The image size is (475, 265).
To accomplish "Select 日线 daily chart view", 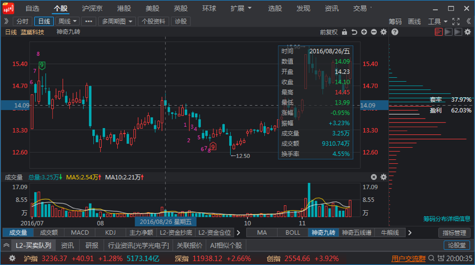I will [x=44, y=21].
